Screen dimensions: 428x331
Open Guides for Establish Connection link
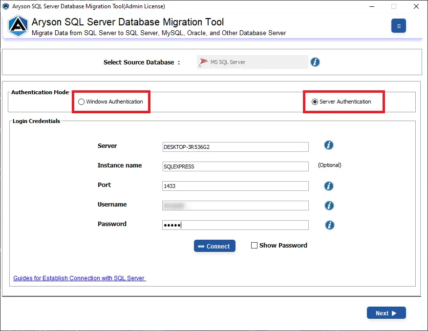coord(80,278)
